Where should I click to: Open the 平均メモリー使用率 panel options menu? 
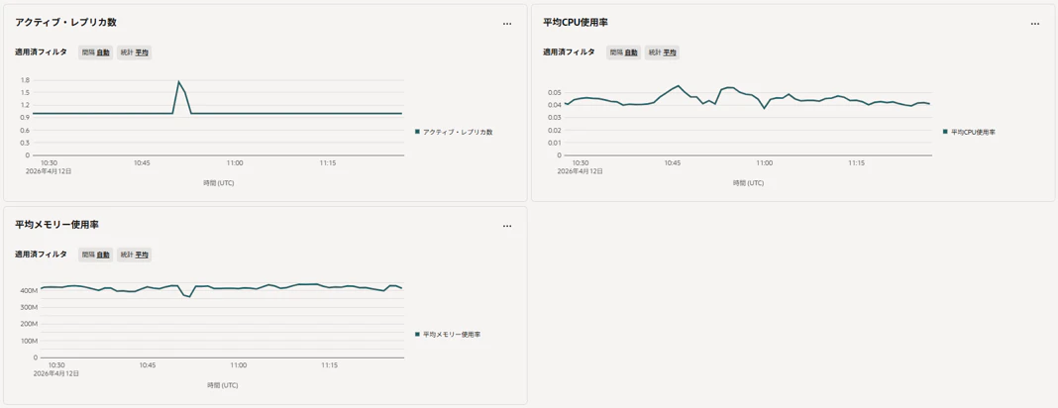coord(507,226)
